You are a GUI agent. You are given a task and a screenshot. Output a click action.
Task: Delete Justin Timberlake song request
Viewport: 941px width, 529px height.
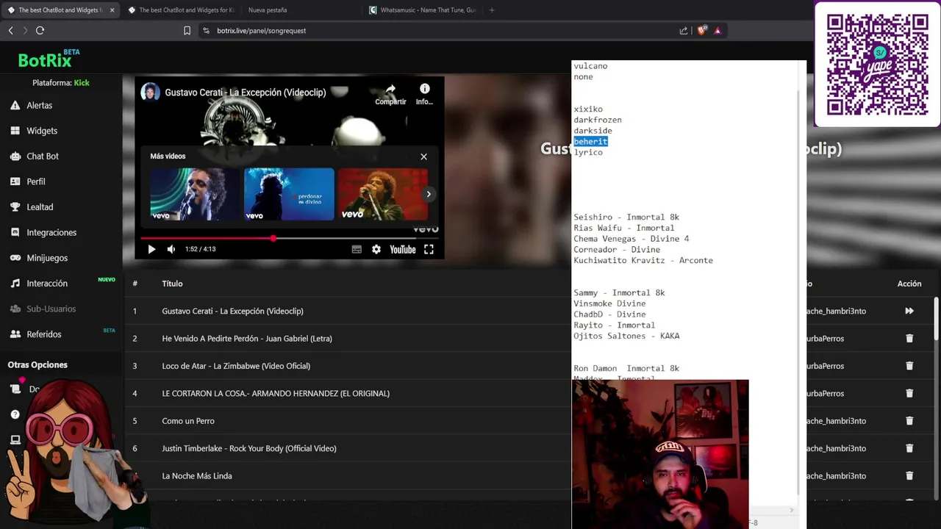[909, 448]
